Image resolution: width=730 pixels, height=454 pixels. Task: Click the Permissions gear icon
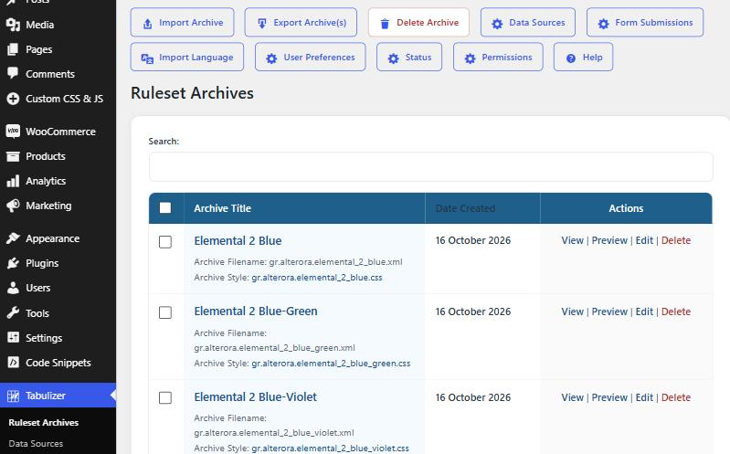tap(470, 58)
